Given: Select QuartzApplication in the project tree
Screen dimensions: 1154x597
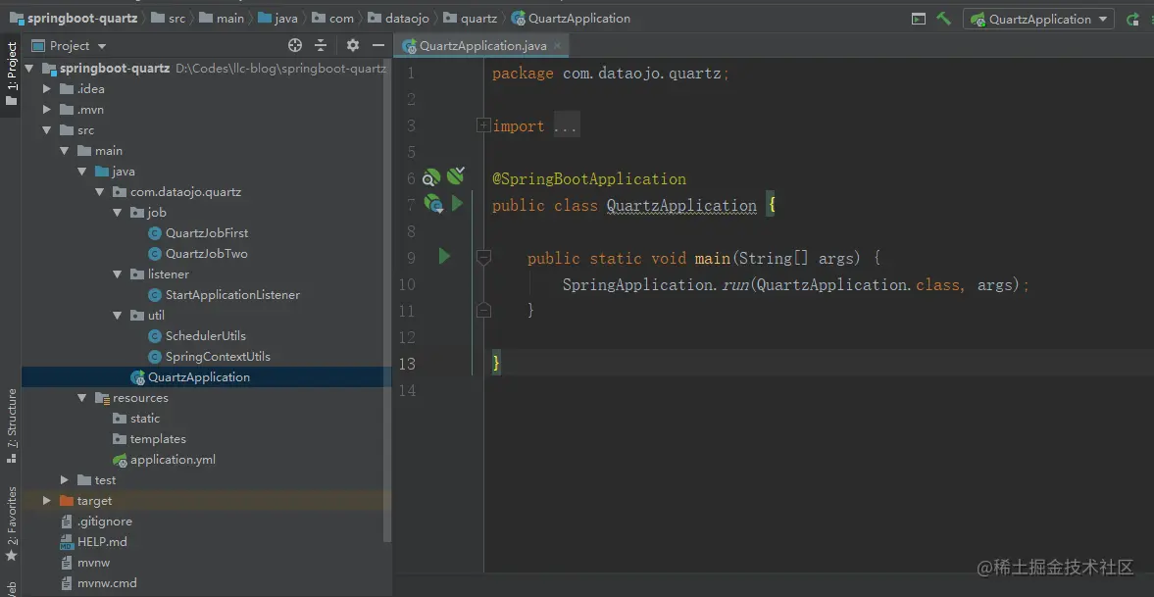Looking at the screenshot, I should pos(199,377).
